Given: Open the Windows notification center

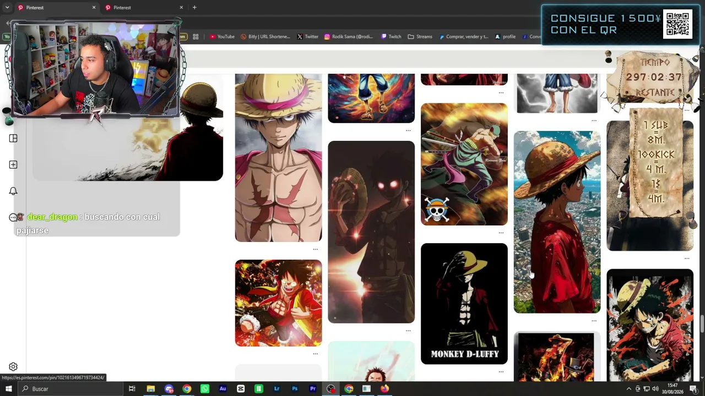Looking at the screenshot, I should [x=693, y=389].
